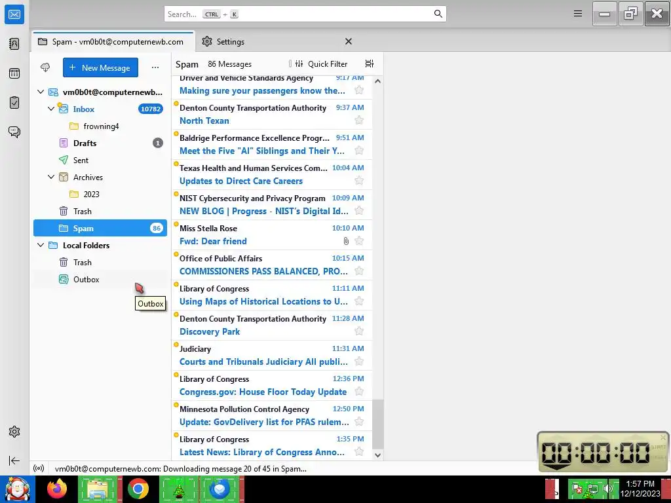Open the Sent folder

(100, 160)
